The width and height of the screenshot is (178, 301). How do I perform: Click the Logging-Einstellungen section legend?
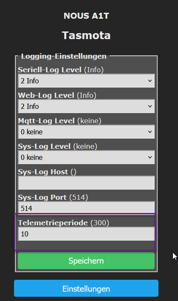(x=64, y=56)
